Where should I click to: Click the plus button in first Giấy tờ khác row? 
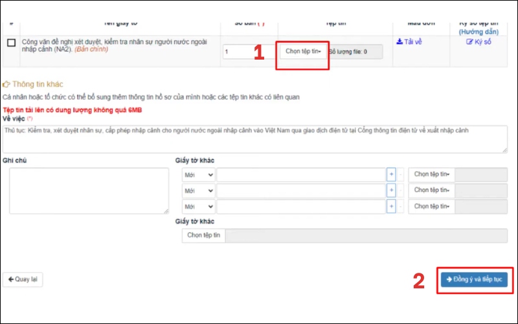[390, 174]
